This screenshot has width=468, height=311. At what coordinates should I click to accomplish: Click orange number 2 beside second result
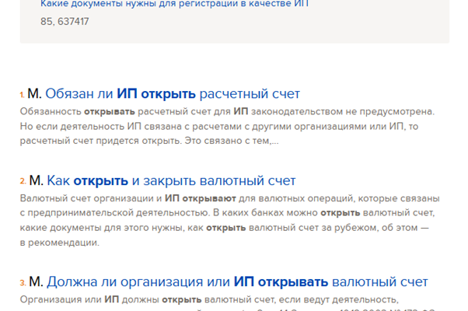(23, 183)
